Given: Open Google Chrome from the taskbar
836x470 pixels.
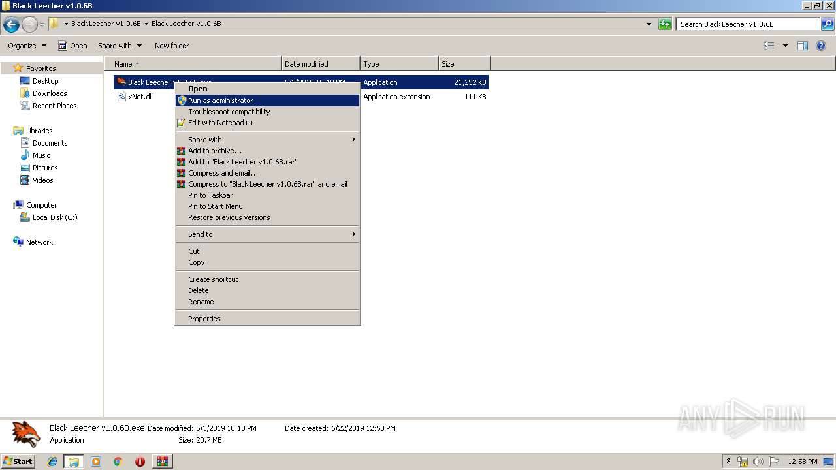Looking at the screenshot, I should point(118,462).
